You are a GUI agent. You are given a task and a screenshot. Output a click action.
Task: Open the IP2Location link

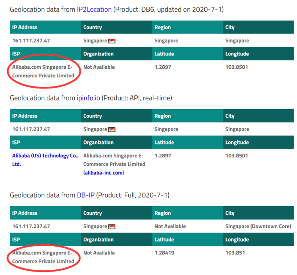click(x=94, y=9)
